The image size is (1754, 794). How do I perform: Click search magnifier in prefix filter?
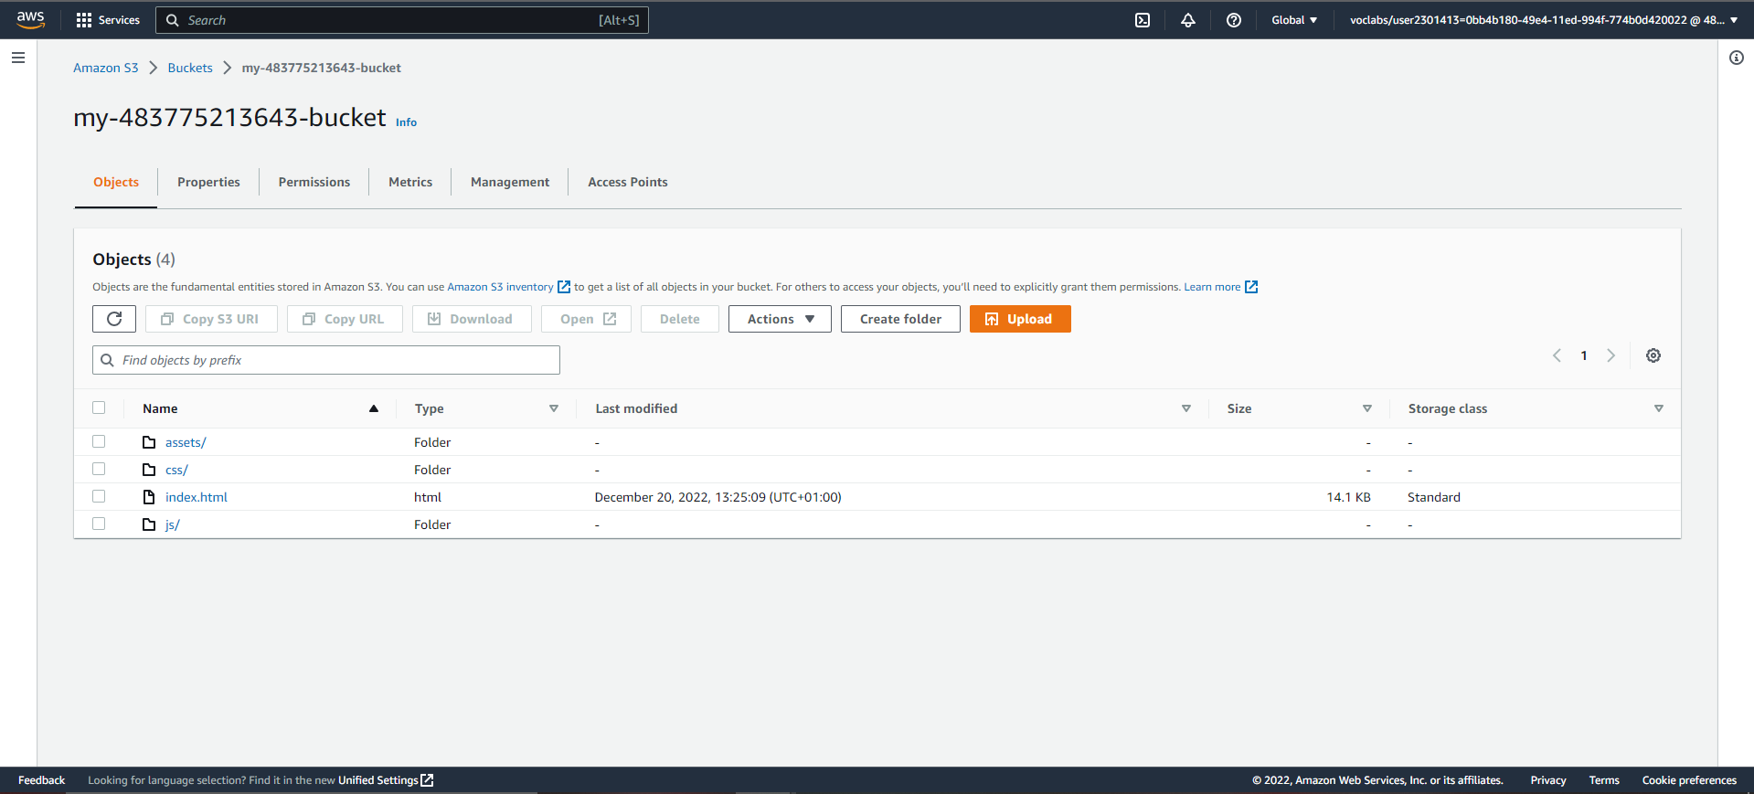click(x=107, y=360)
